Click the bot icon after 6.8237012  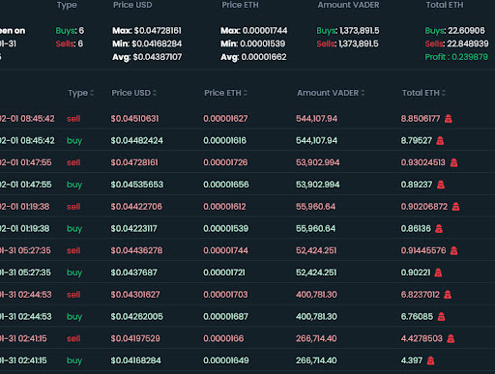point(448,295)
